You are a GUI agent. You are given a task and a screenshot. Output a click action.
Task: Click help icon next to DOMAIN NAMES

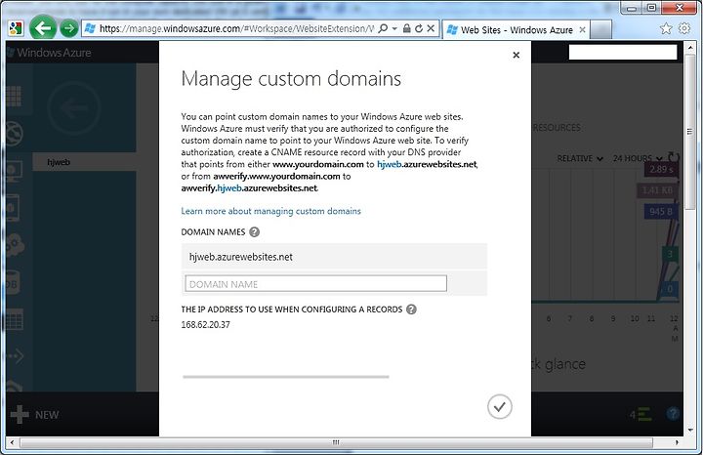[x=254, y=232]
